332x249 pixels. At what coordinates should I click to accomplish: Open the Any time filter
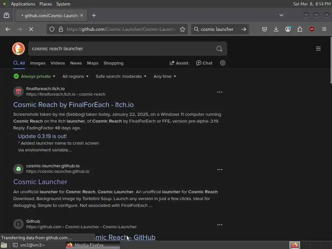(165, 76)
